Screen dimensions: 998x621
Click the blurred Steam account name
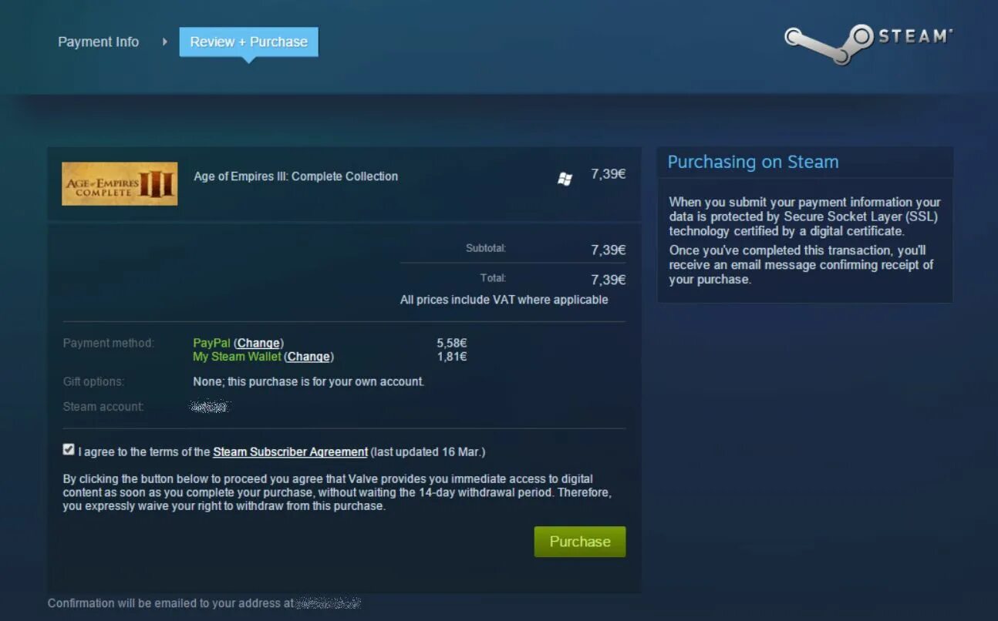coord(211,406)
